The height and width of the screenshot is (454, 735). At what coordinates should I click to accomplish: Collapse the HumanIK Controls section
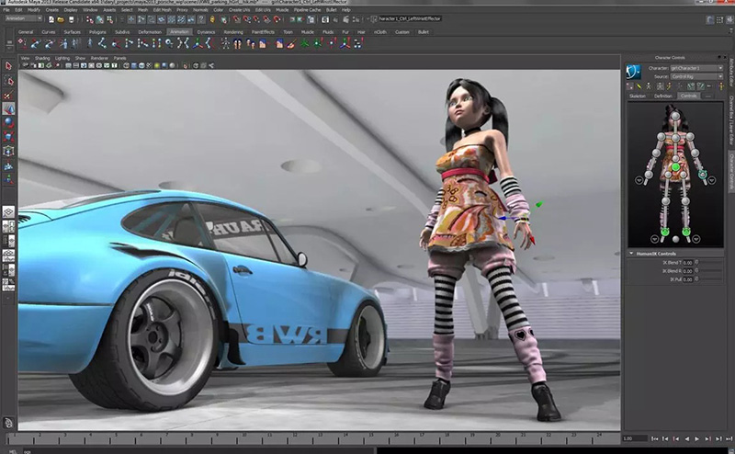(631, 254)
